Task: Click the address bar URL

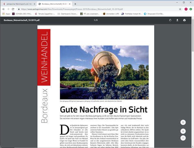Action: tap(72, 9)
